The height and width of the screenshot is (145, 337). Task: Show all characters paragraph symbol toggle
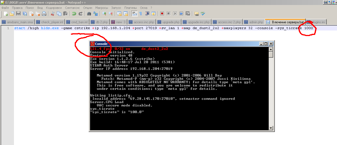[x=140, y=14]
